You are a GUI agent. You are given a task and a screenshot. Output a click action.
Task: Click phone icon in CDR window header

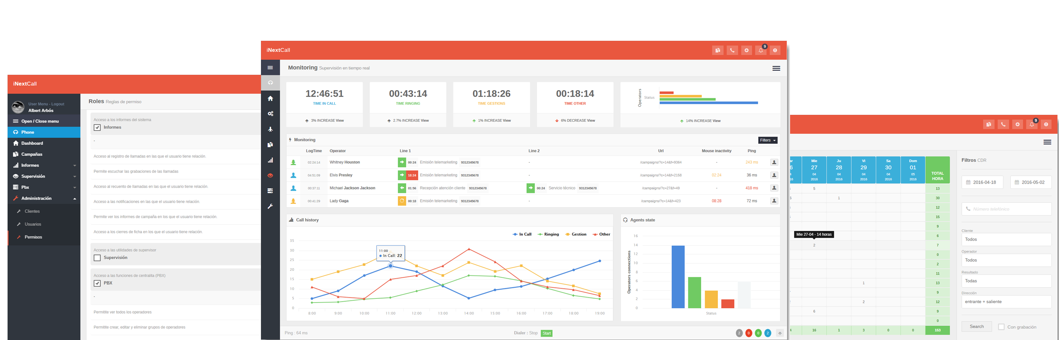[1003, 124]
